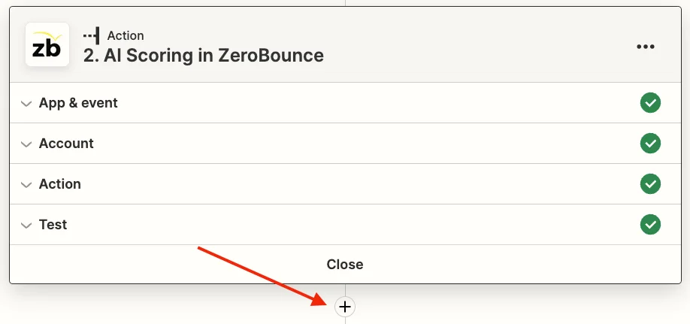Click the green checkmark in the Action row
The width and height of the screenshot is (690, 324).
click(650, 184)
